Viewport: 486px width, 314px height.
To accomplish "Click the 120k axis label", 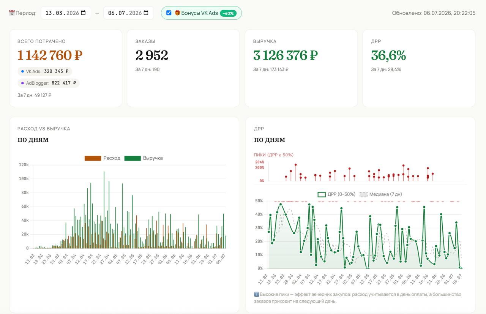I will tap(24, 165).
